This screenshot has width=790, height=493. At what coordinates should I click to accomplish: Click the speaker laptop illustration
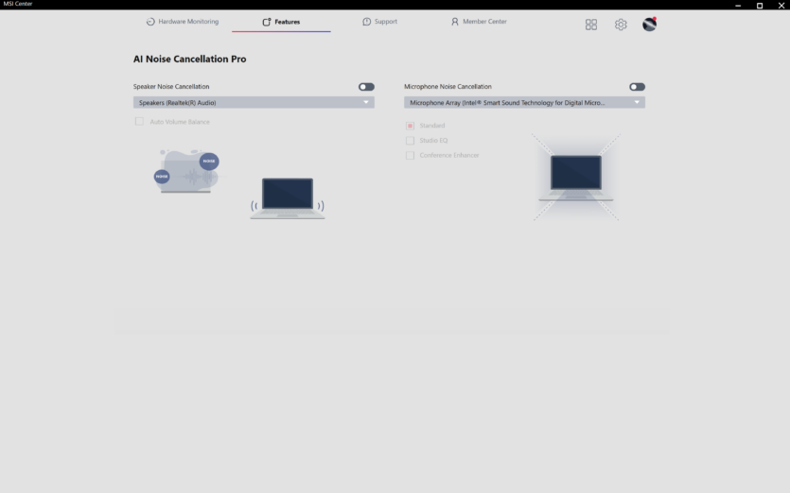click(288, 198)
